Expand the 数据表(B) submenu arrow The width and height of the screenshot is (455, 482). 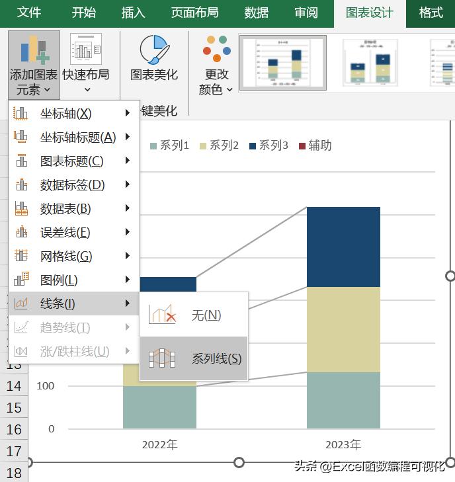click(127, 208)
